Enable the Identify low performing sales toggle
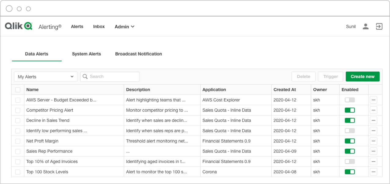Viewport: 390px width, 184px height. click(350, 131)
